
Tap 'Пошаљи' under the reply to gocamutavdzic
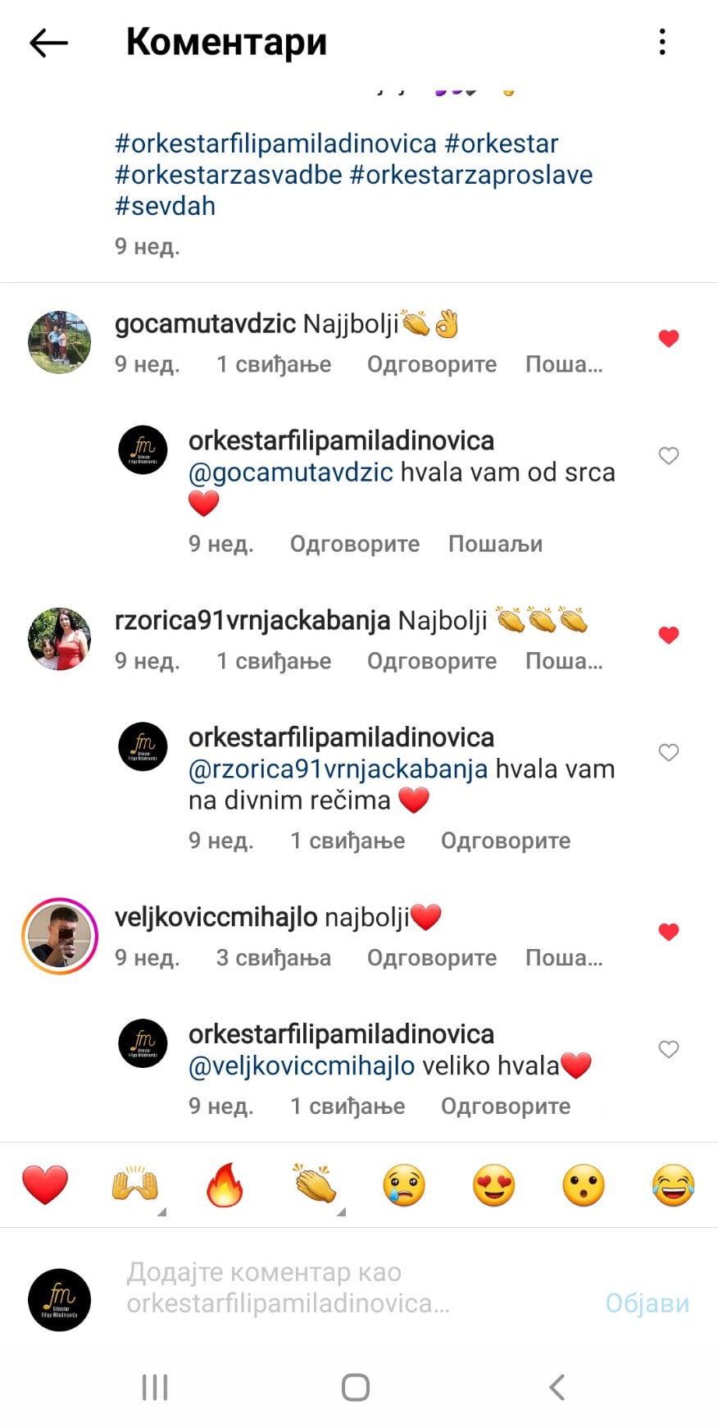(495, 544)
